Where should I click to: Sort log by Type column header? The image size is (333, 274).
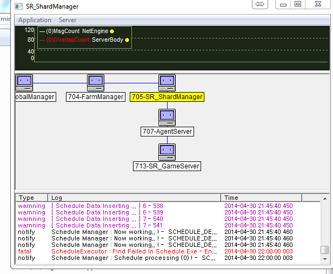tap(32, 198)
